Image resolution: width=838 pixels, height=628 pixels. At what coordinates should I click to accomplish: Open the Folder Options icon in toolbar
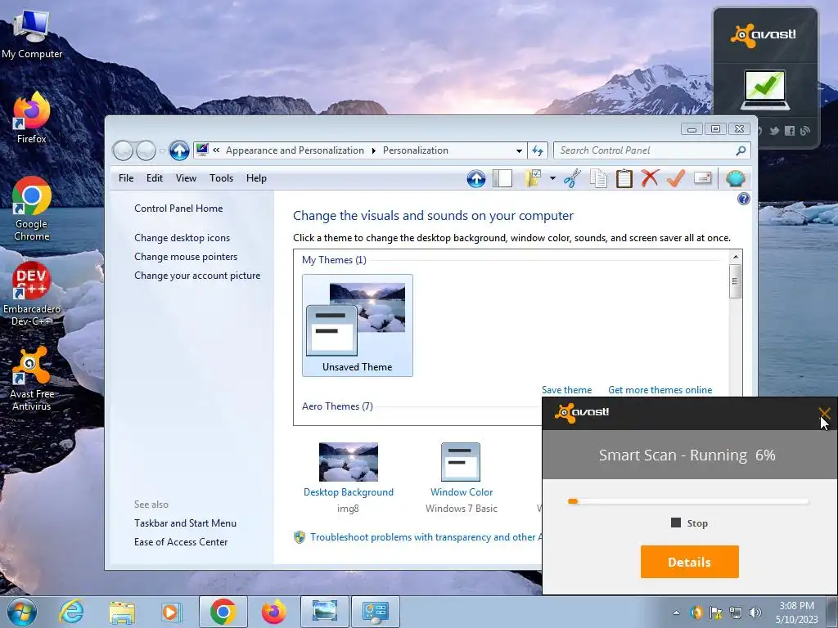[x=533, y=178]
